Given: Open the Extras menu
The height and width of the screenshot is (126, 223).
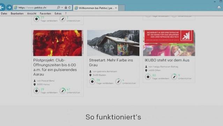Looking at the screenshot, I should [x=58, y=14].
